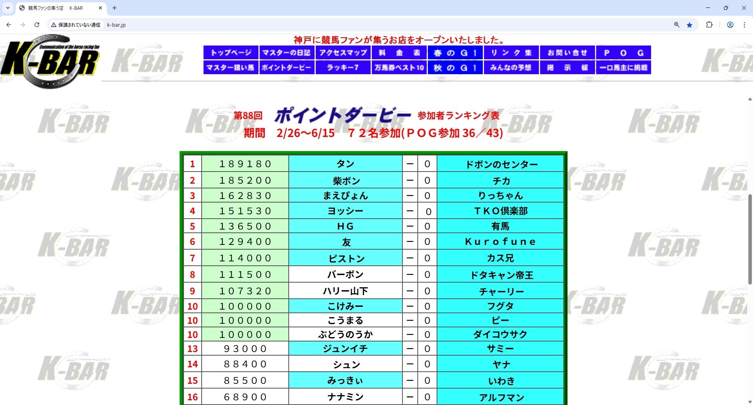Select the score 111500 cell
This screenshot has width=753, height=405.
245,274
